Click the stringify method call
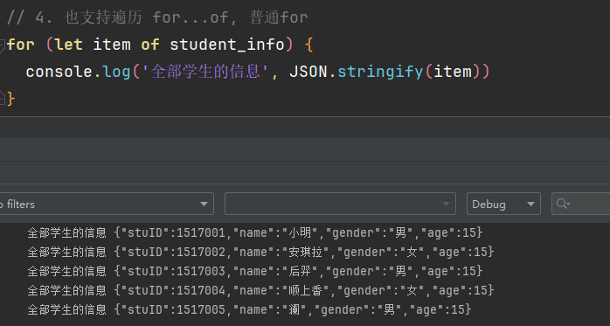The height and width of the screenshot is (326, 610). coord(380,72)
